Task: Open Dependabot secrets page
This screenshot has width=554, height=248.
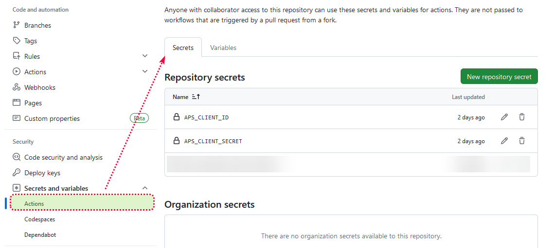Action: pos(41,235)
